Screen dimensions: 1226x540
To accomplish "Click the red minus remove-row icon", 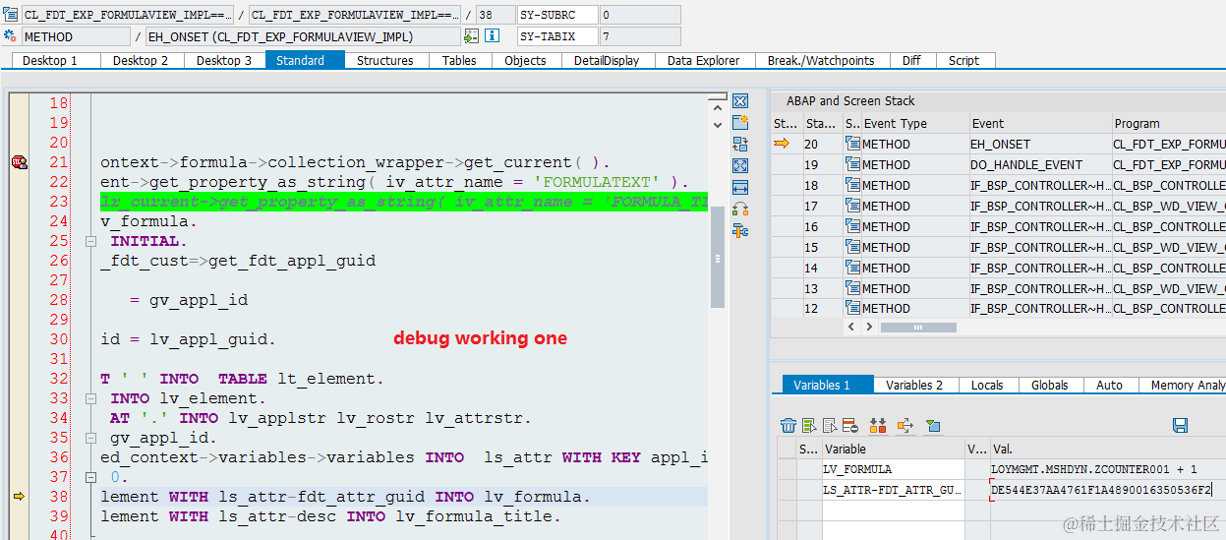I will pyautogui.click(x=849, y=425).
